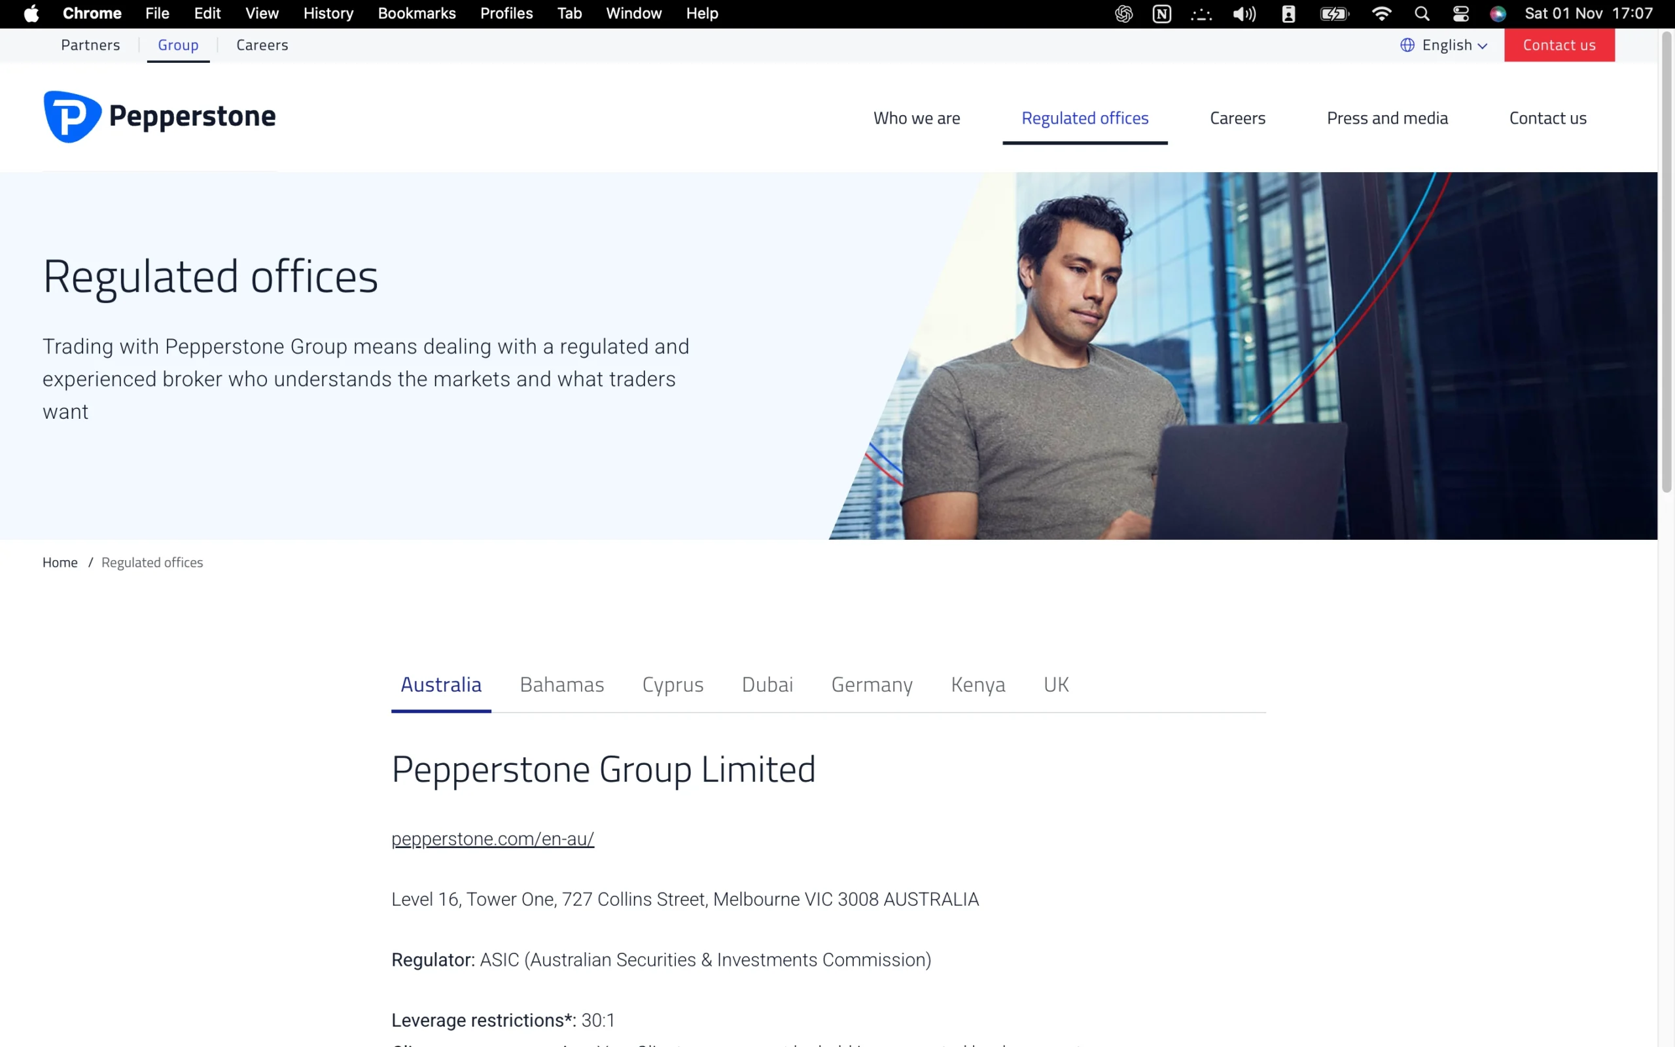Open the Wi-Fi status menu
Viewport: 1675px width, 1047px height.
[1381, 13]
